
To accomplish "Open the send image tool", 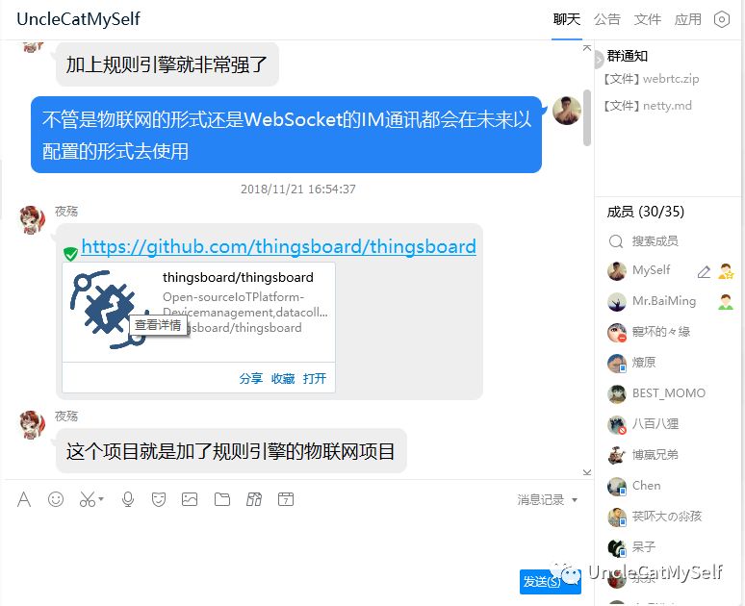I will click(190, 499).
